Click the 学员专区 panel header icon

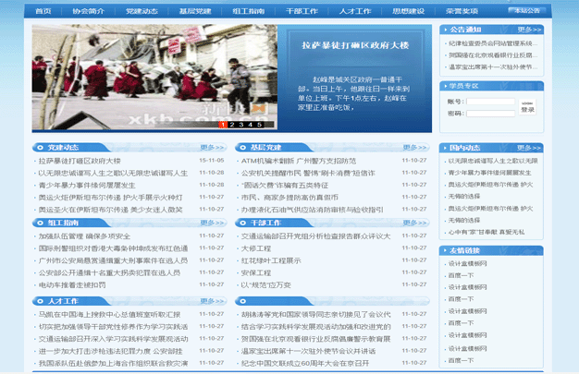pos(443,86)
